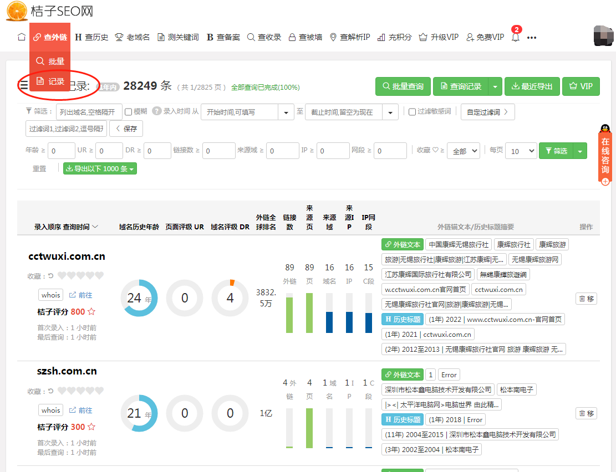
Task: Click the green 批量查询 button
Action: (403, 86)
